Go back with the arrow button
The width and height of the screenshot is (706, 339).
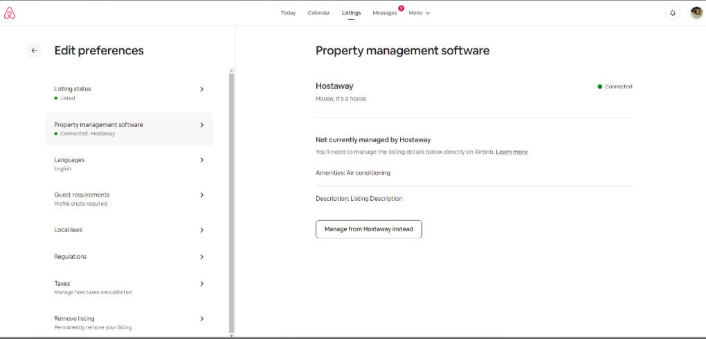tap(34, 50)
